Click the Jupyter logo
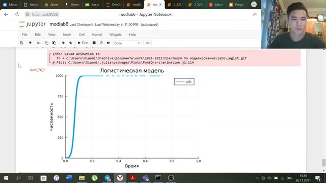The image size is (326, 183). (x=32, y=24)
